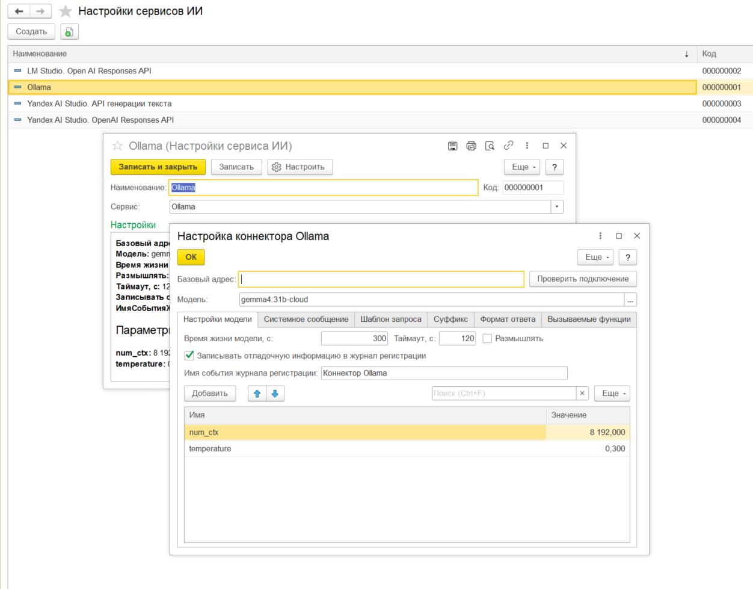Expand the Еще menu in connector dialog header
Screen dimensions: 753x589
[595, 257]
